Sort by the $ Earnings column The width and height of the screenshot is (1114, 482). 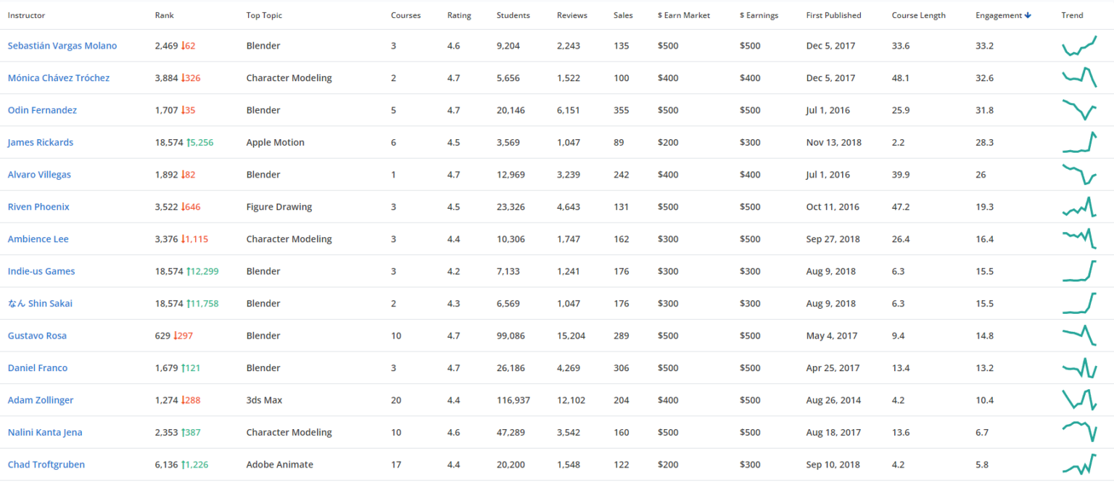click(759, 15)
